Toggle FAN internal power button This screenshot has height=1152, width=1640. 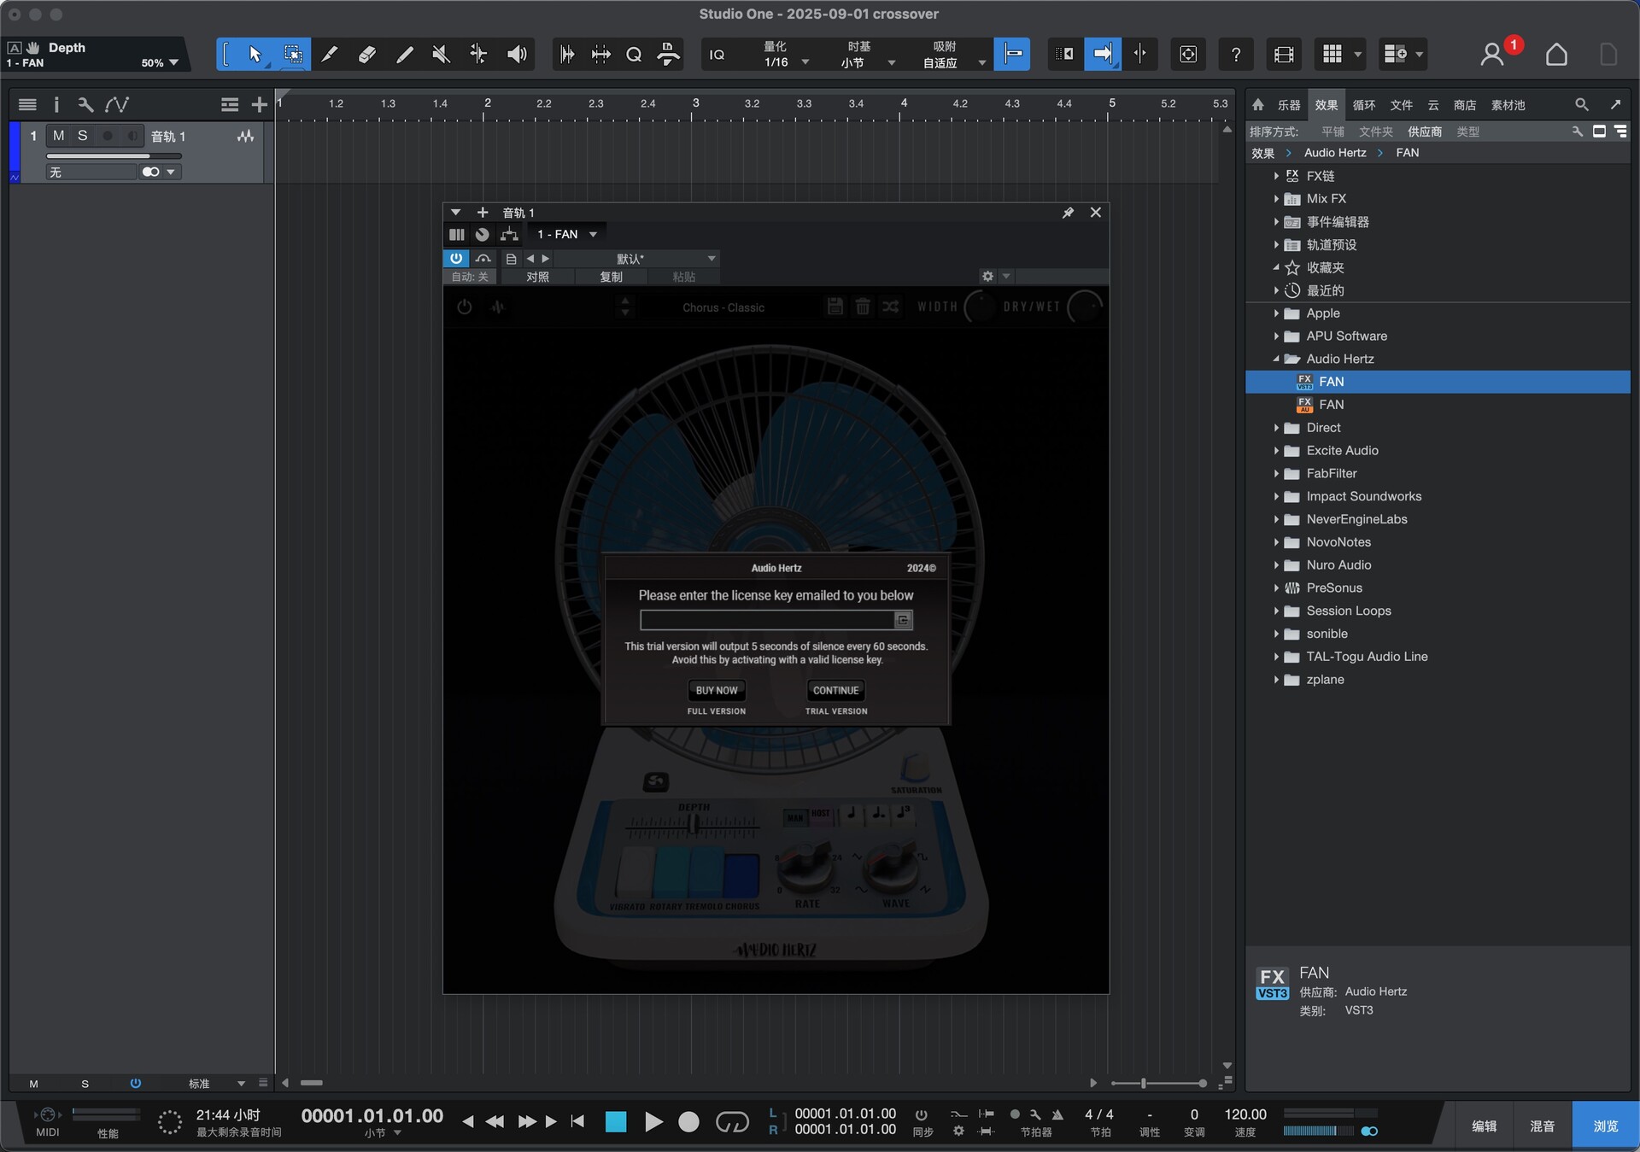465,307
